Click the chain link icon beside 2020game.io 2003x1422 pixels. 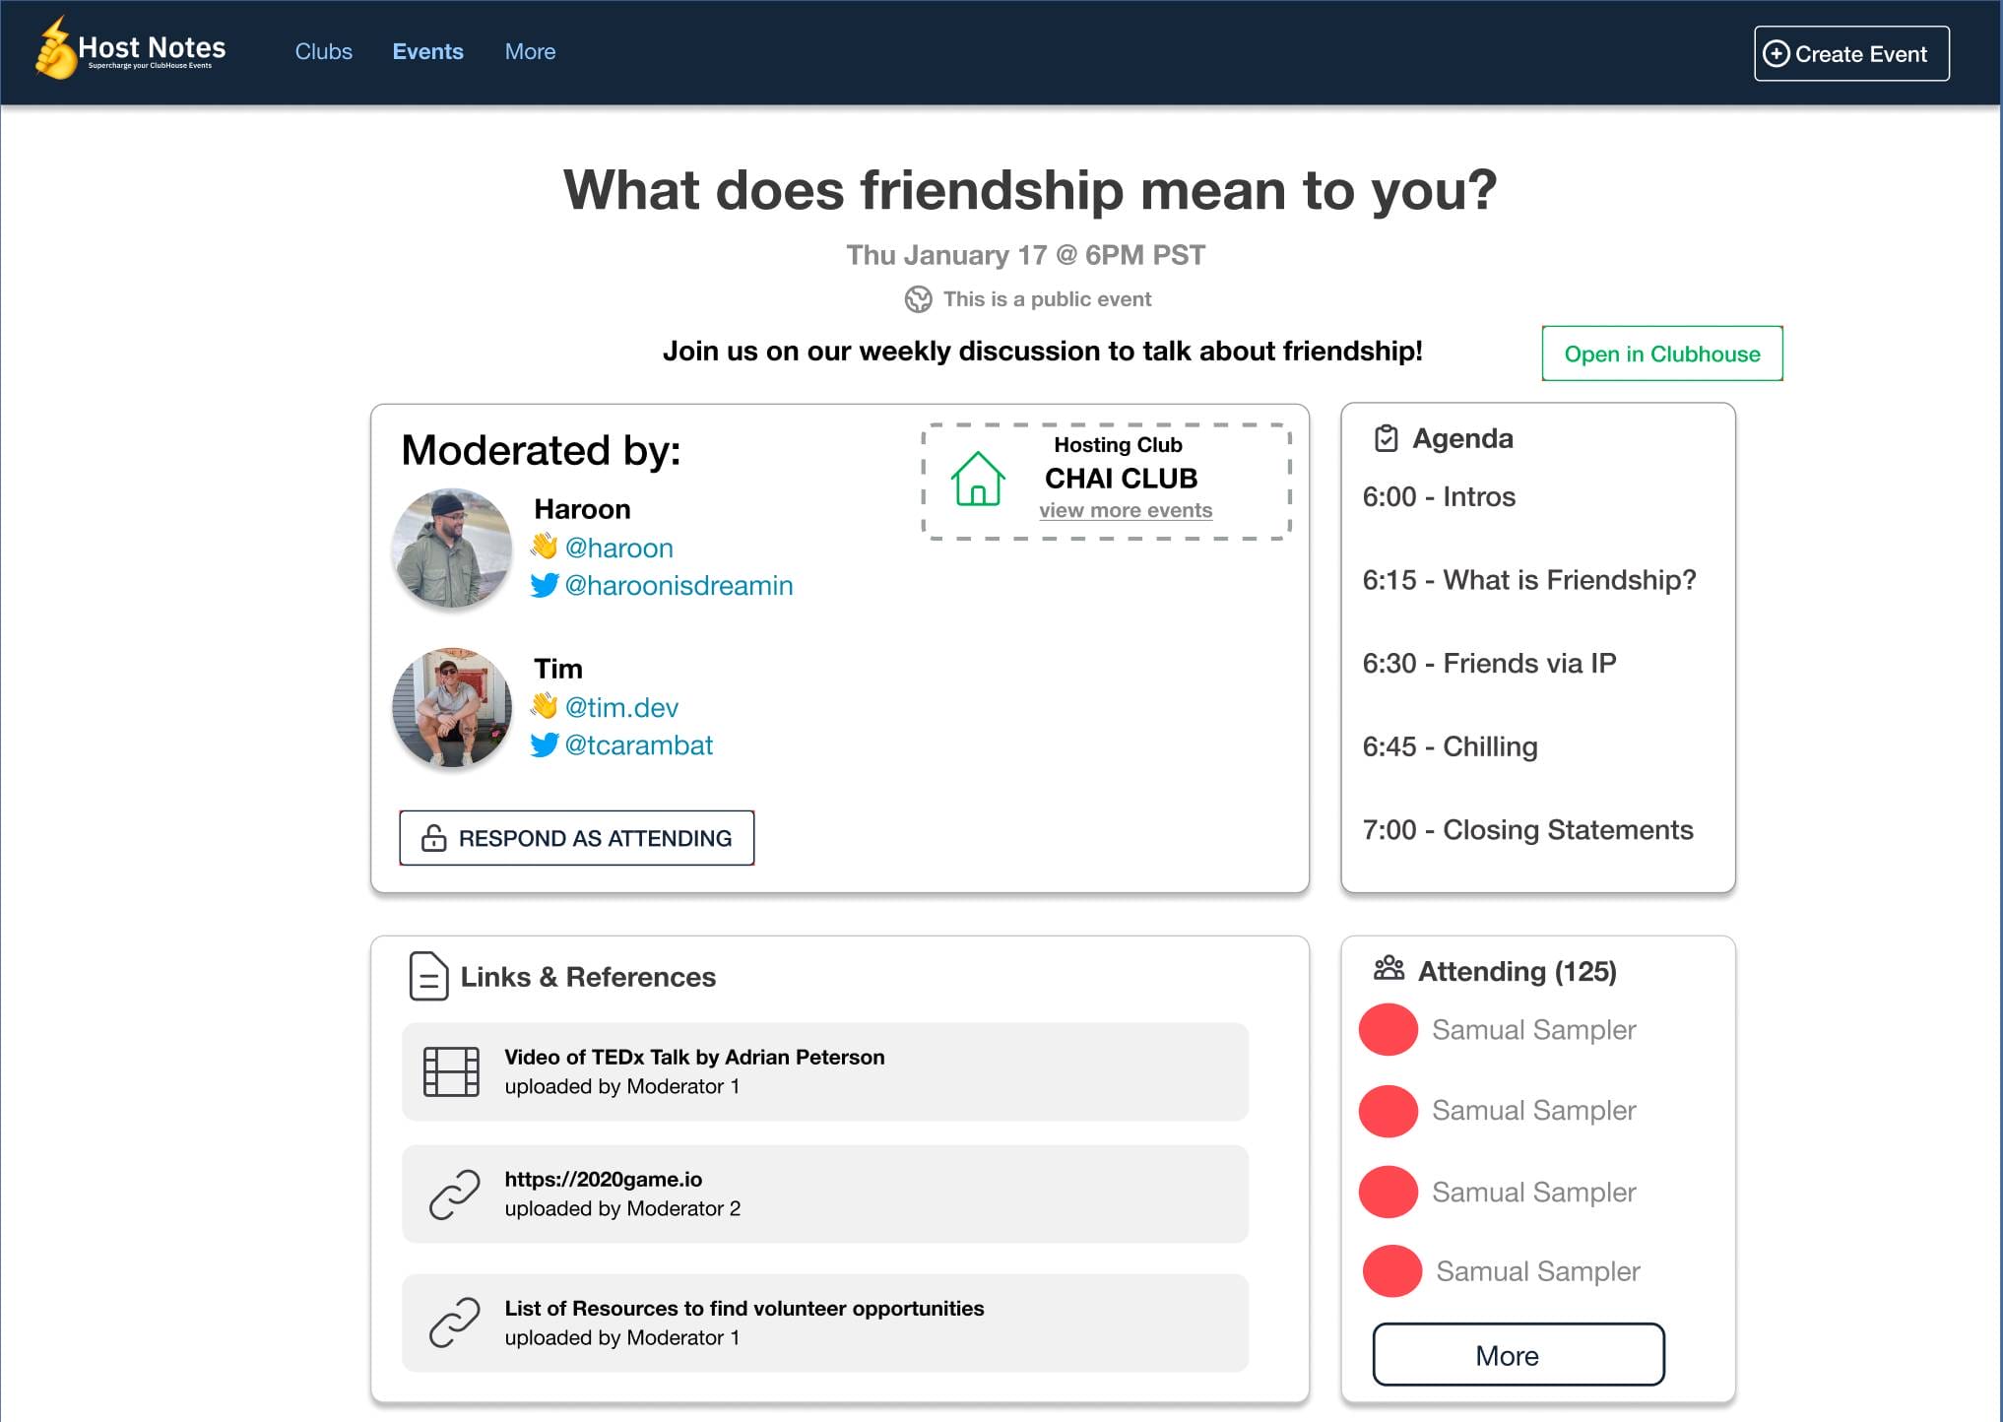pyautogui.click(x=454, y=1194)
